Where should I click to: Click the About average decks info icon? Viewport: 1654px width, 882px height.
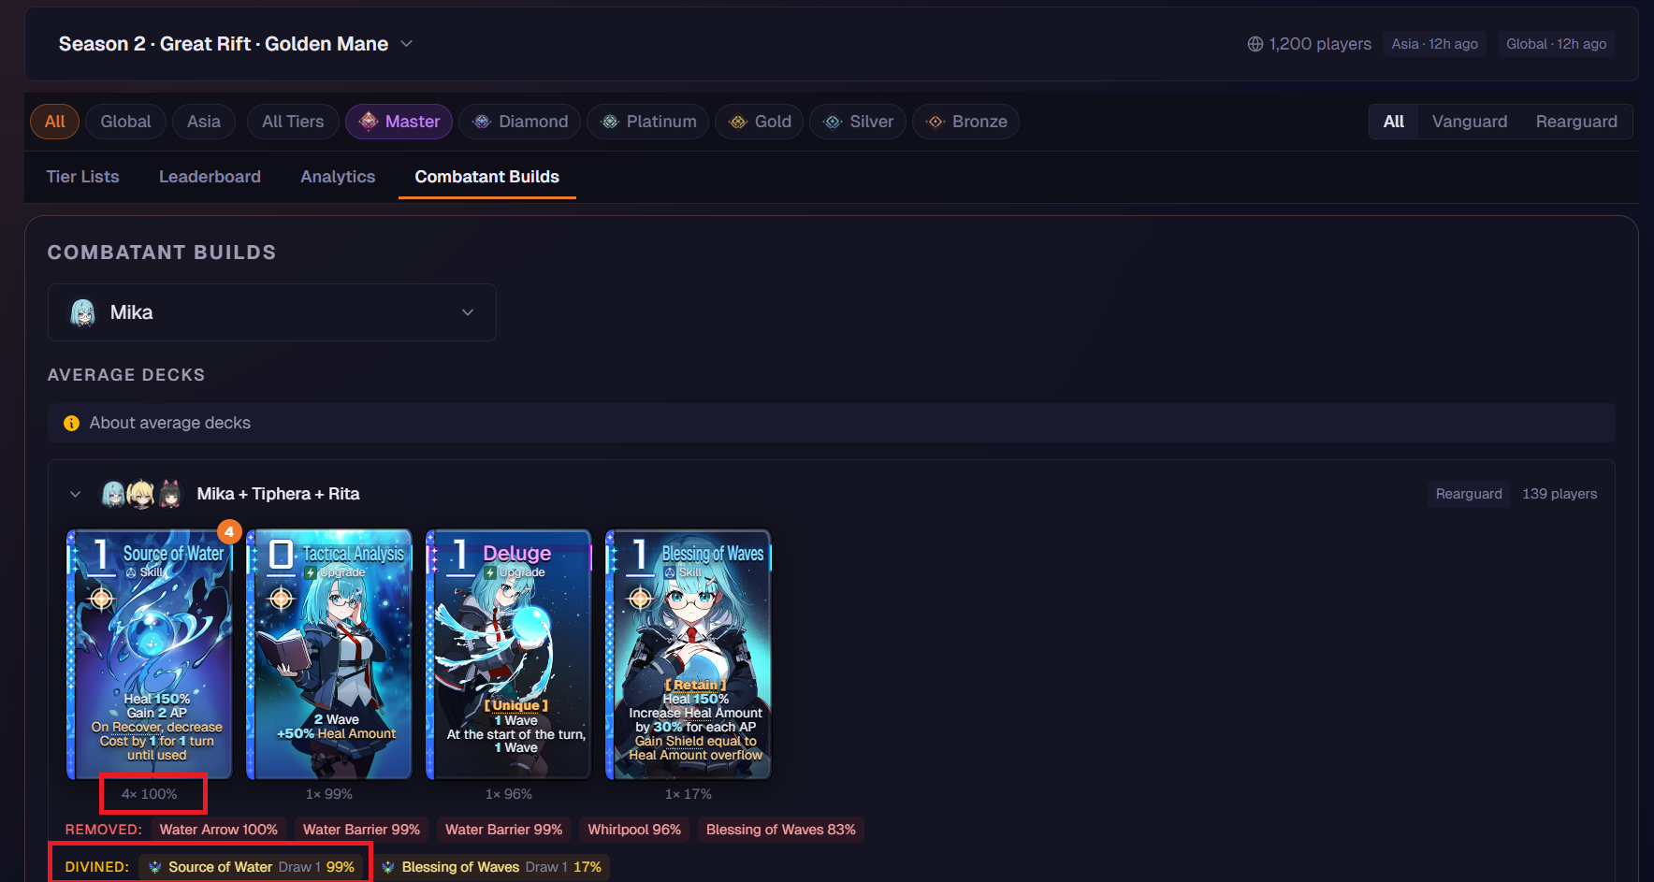[x=71, y=423]
